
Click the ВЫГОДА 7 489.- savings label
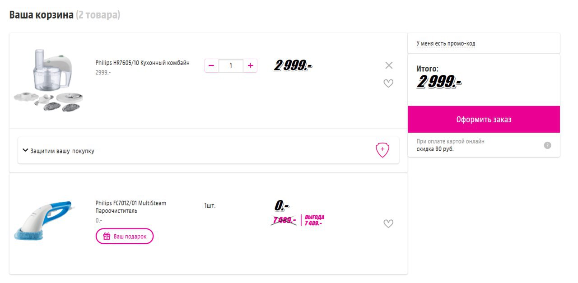[314, 220]
